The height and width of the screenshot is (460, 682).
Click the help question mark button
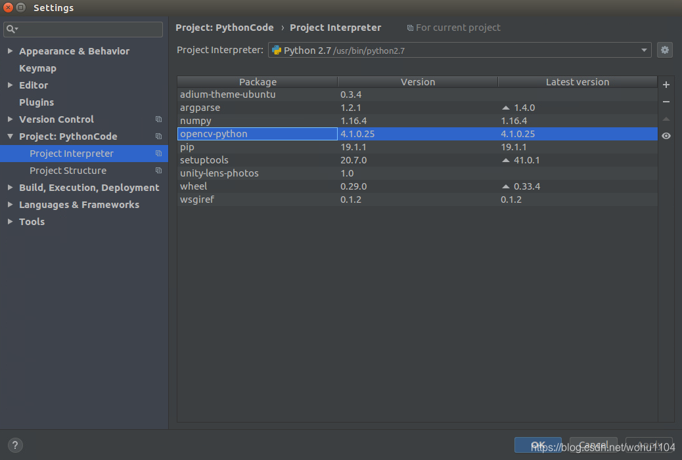pyautogui.click(x=15, y=445)
